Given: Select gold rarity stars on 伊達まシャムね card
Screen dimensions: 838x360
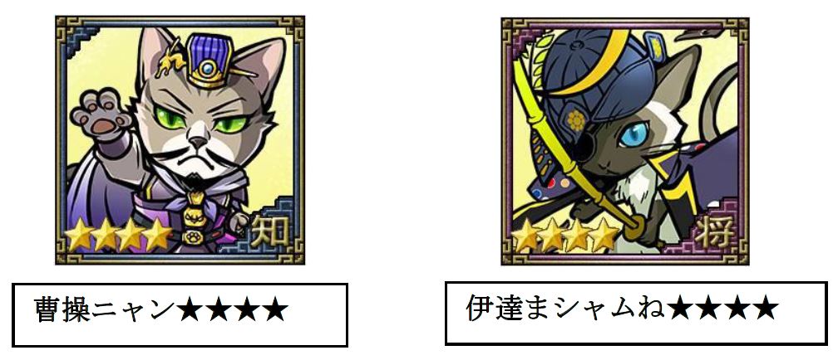Looking at the screenshot, I should pos(565,235).
